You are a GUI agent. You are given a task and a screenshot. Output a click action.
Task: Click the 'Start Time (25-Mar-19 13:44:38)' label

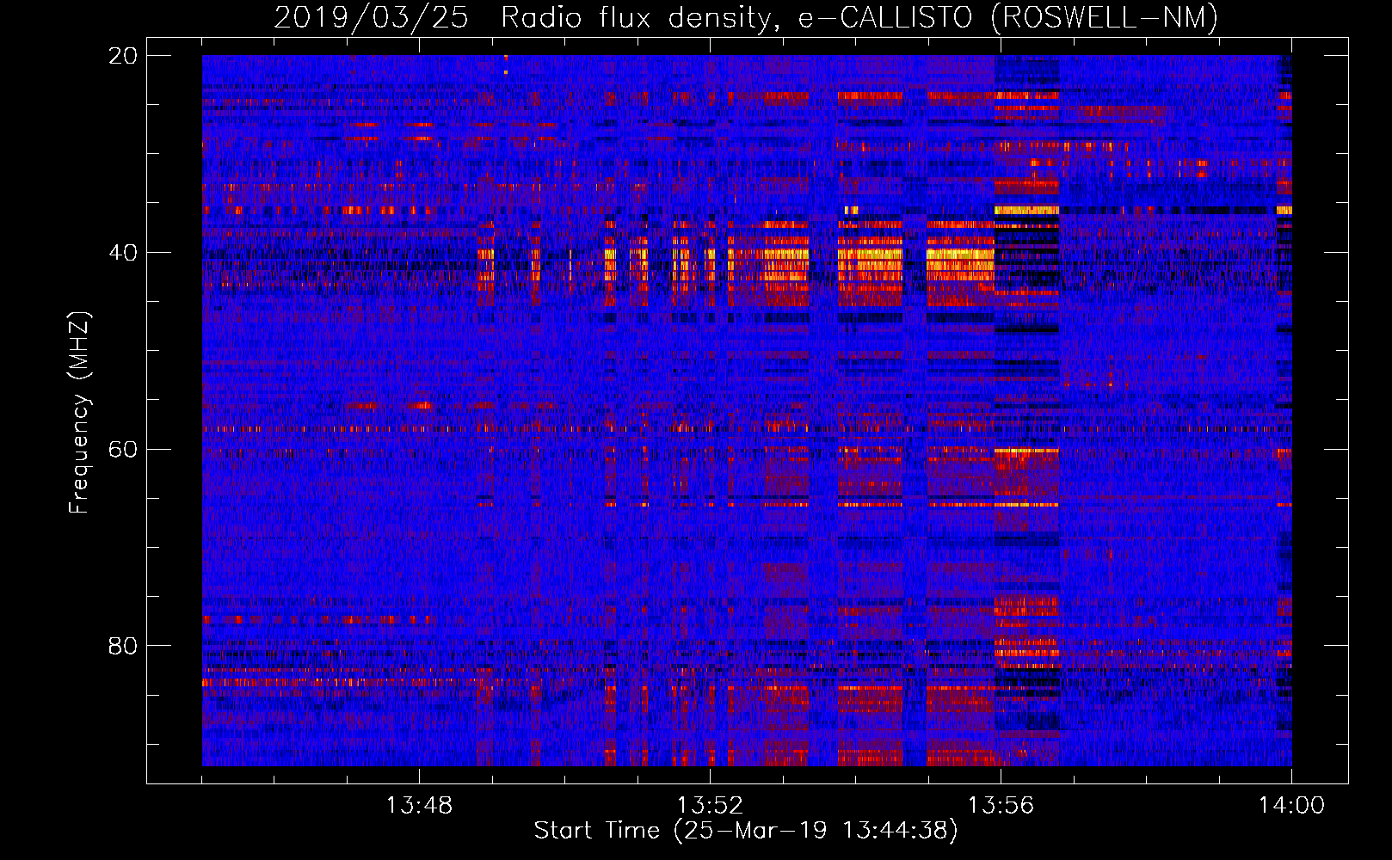coord(746,831)
